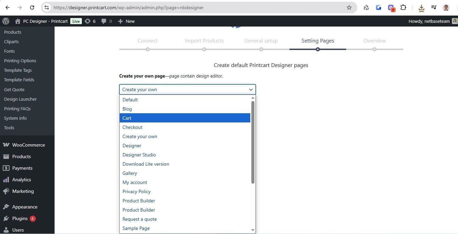Bookmark this page with the star icon
This screenshot has height=234, width=458.
click(349, 7)
